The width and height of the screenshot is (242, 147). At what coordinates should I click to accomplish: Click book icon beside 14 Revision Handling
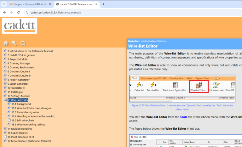(x=5, y=128)
